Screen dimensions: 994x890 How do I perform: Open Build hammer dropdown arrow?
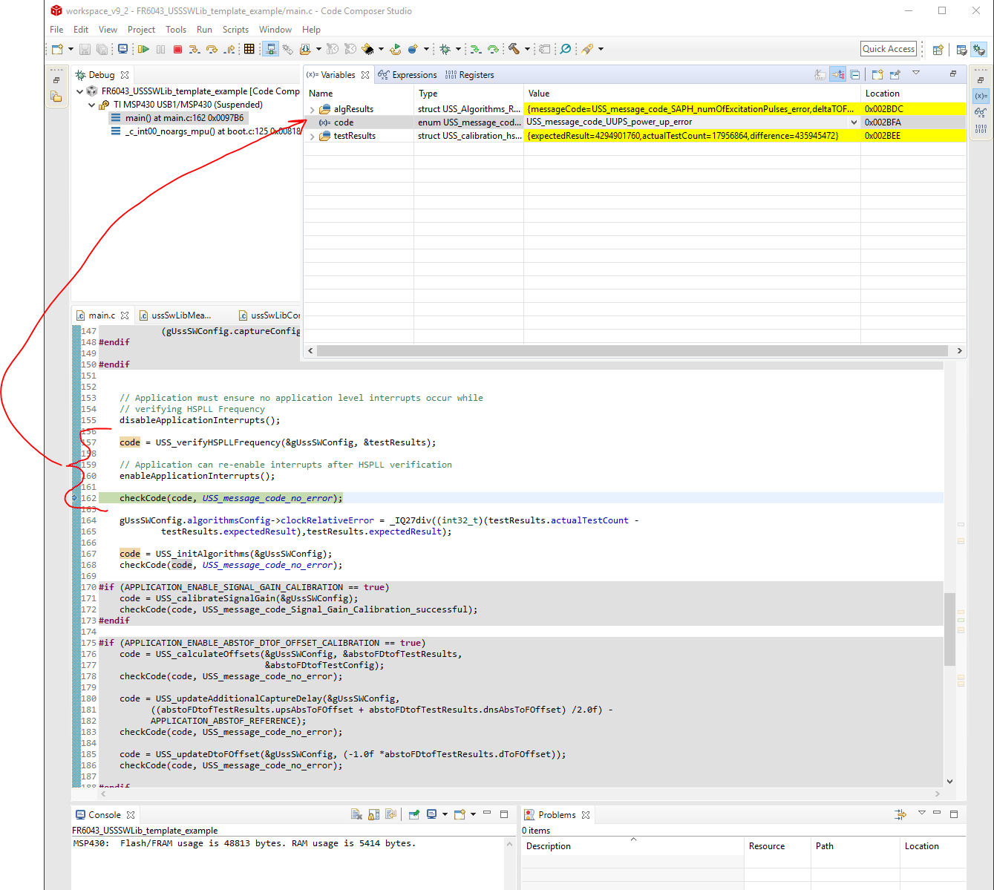pyautogui.click(x=527, y=49)
